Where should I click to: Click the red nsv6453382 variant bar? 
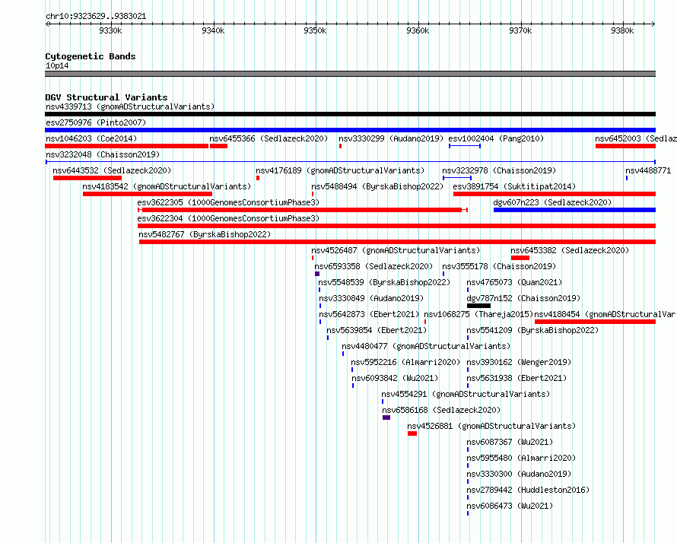pyautogui.click(x=520, y=258)
